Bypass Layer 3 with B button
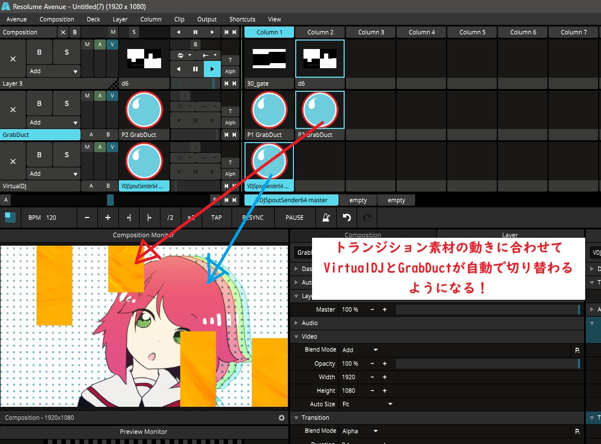The width and height of the screenshot is (601, 444). [39, 52]
